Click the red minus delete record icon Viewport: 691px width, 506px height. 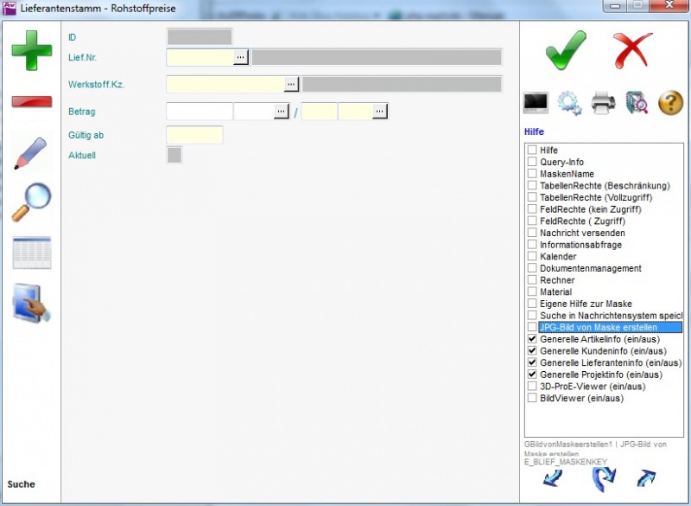tap(31, 102)
